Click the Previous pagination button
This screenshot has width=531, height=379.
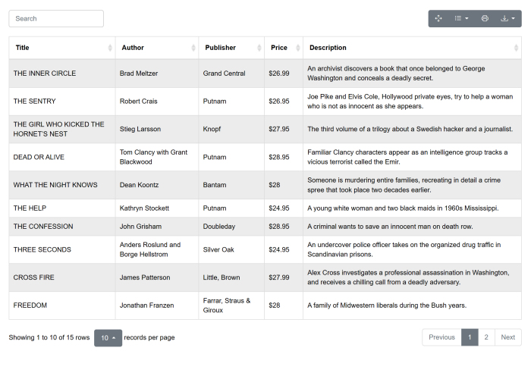coord(441,337)
